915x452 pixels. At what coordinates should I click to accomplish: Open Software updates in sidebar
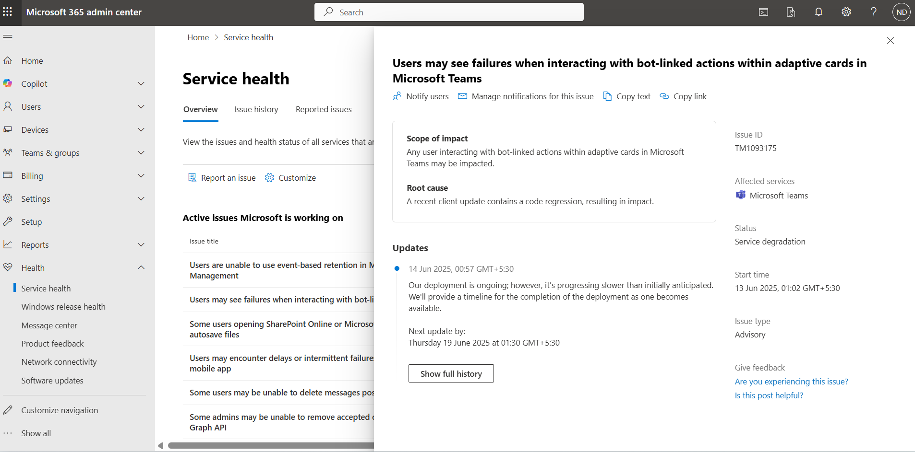click(x=52, y=381)
